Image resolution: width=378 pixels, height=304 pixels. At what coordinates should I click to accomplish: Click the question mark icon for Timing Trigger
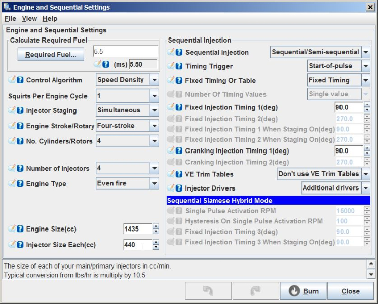pos(179,66)
